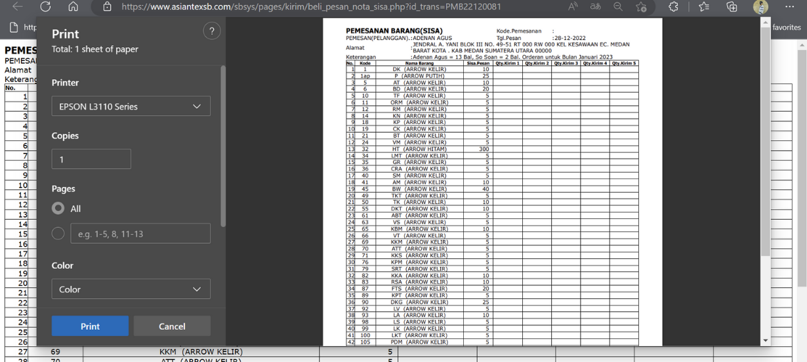Open the Favorites star list icon
This screenshot has height=362, width=807.
point(704,7)
